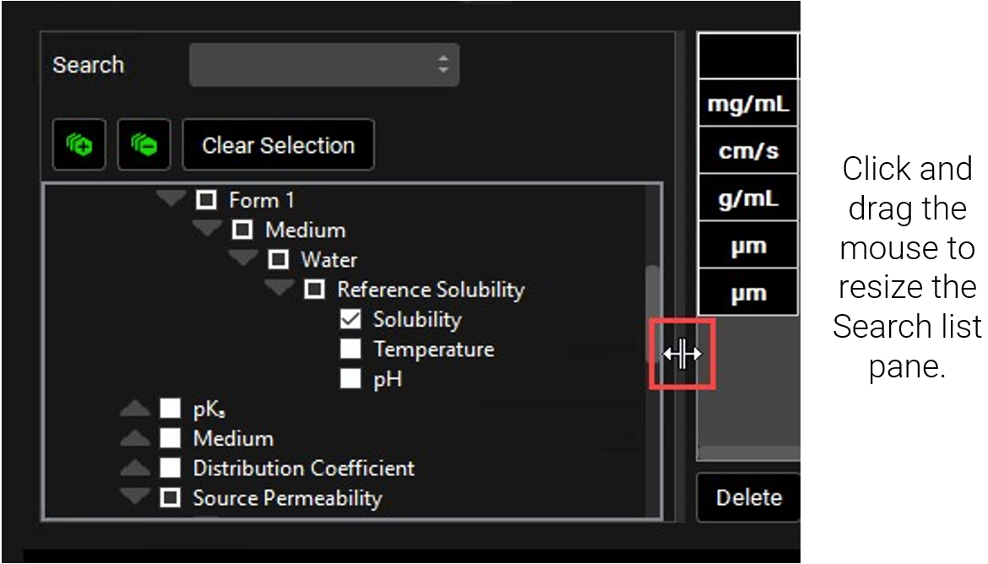The width and height of the screenshot is (988, 564).
Task: Enable the Temperature checkbox
Action: point(350,350)
